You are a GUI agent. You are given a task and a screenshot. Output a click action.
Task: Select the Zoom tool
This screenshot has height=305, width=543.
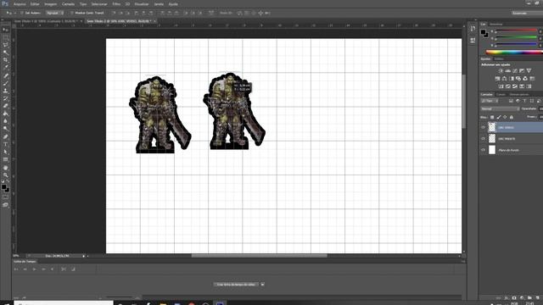tap(6, 175)
